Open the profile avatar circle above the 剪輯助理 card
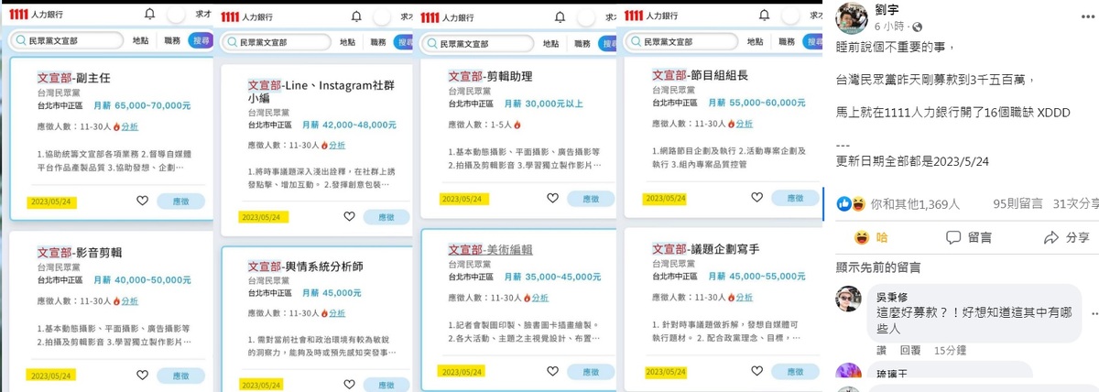The width and height of the screenshot is (1099, 392). pyautogui.click(x=586, y=16)
